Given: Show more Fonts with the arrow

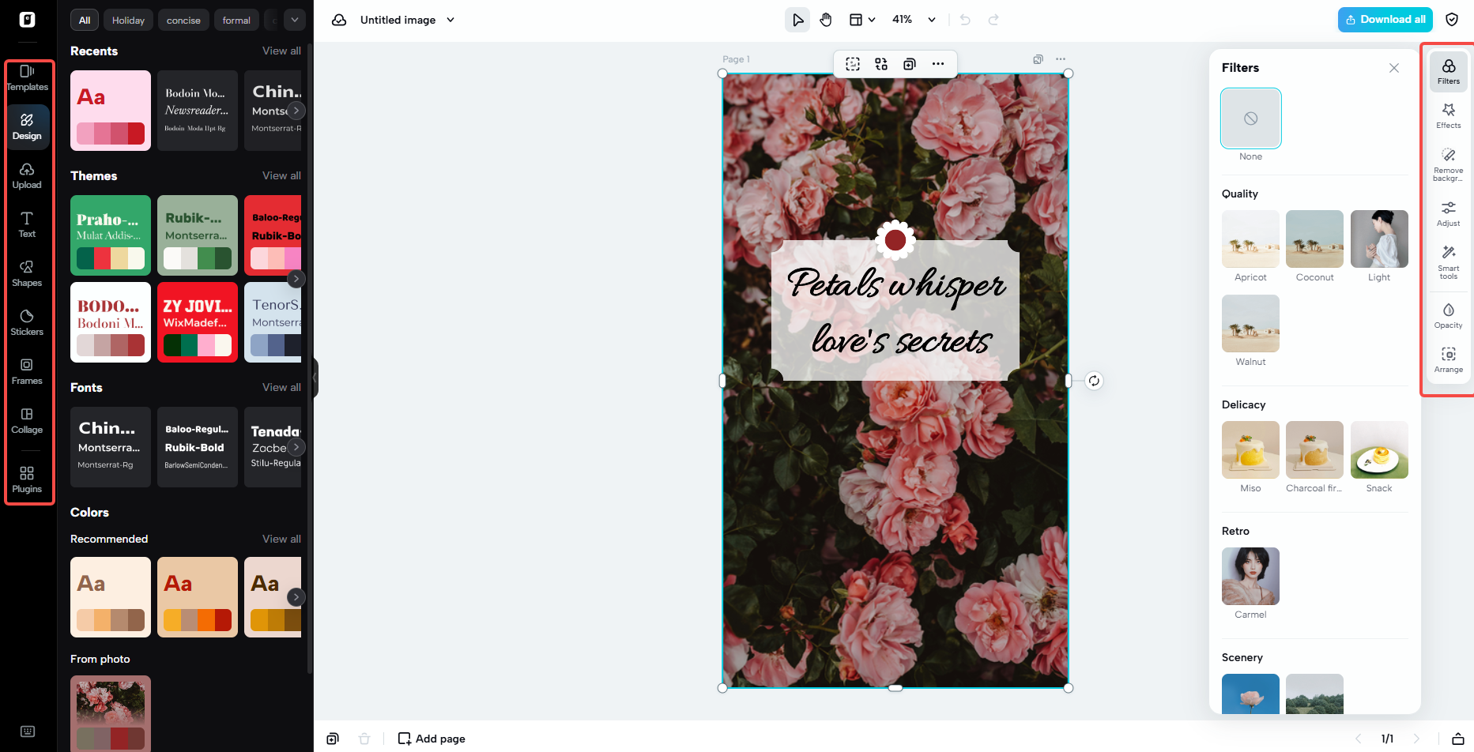Looking at the screenshot, I should (296, 447).
